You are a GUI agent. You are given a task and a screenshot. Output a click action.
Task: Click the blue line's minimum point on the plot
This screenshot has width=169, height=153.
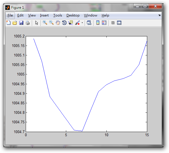click(x=82, y=131)
